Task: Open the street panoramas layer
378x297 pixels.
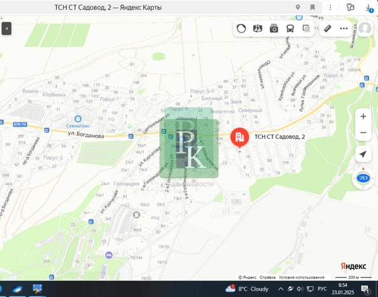Action: (x=274, y=29)
